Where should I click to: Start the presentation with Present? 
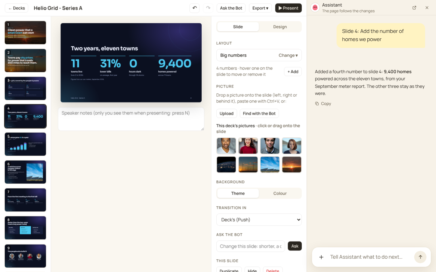[288, 8]
